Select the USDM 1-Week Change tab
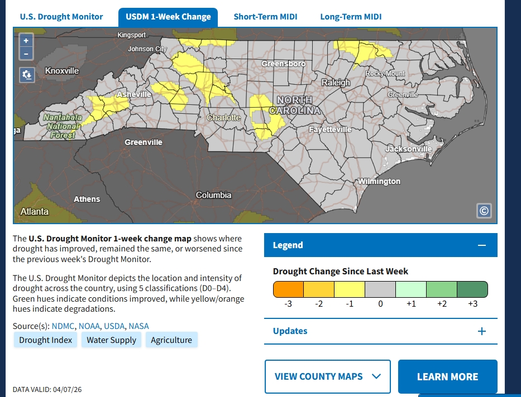Screen dimensions: 521x397 pos(168,17)
